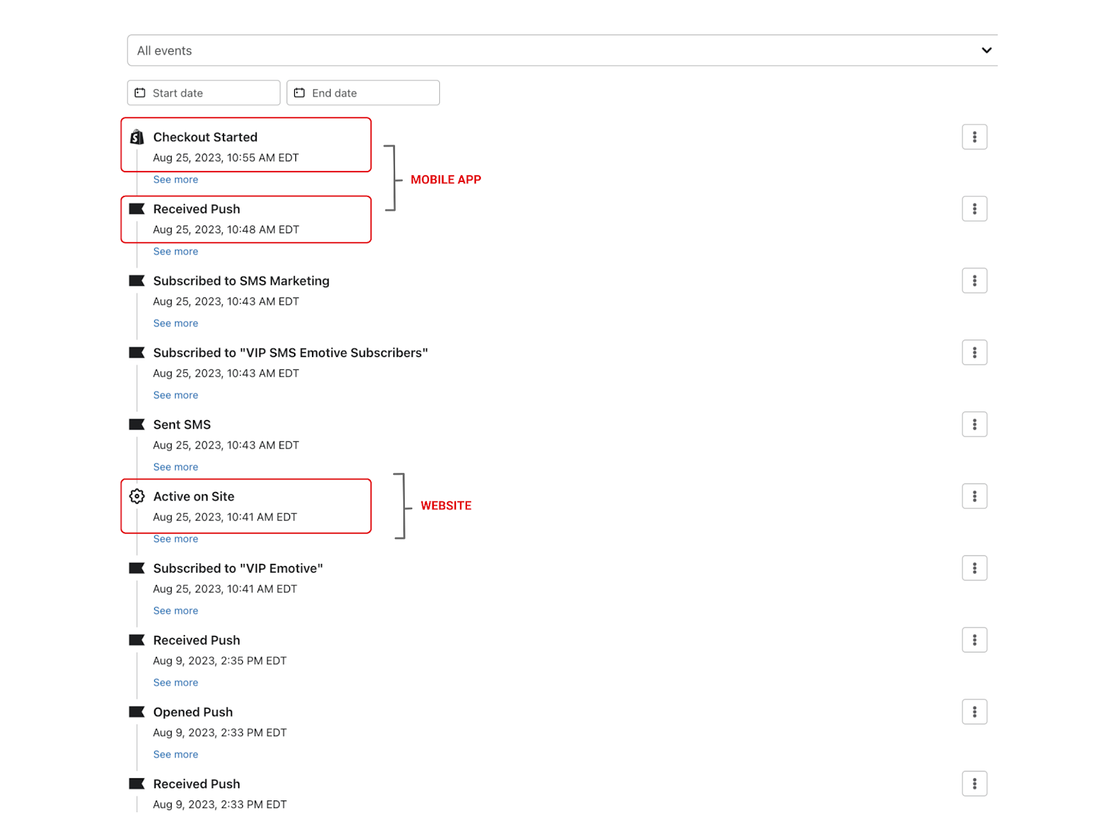This screenshot has height=835, width=1107.
Task: Click flag icon beside Received Push 2:33 PM
Action: [x=137, y=784]
